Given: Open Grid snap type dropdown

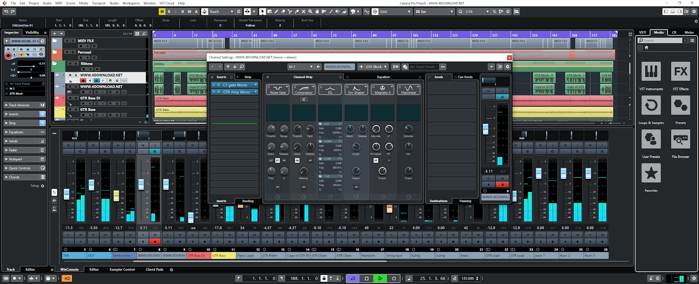Looking at the screenshot, I should coord(395,12).
